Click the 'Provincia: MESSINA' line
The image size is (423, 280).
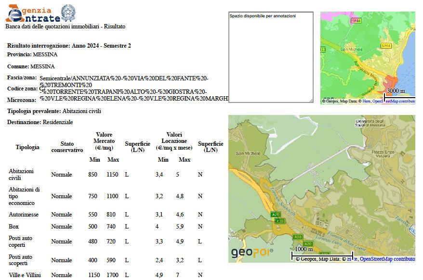pyautogui.click(x=32, y=54)
